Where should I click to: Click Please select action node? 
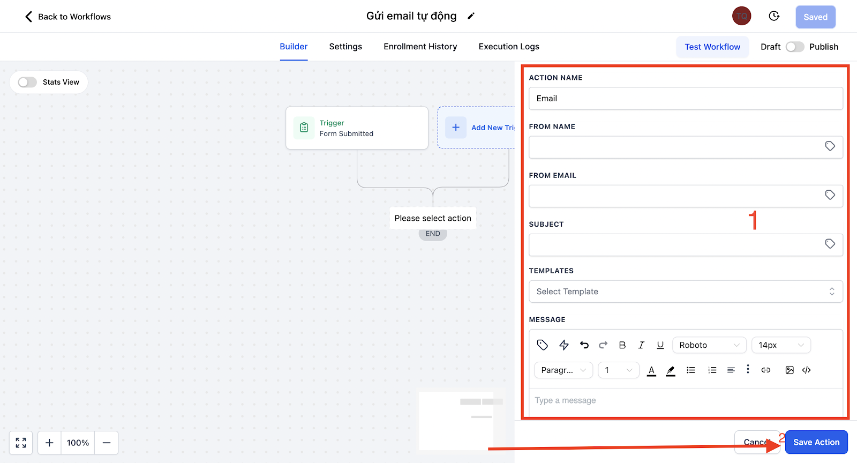coord(433,218)
